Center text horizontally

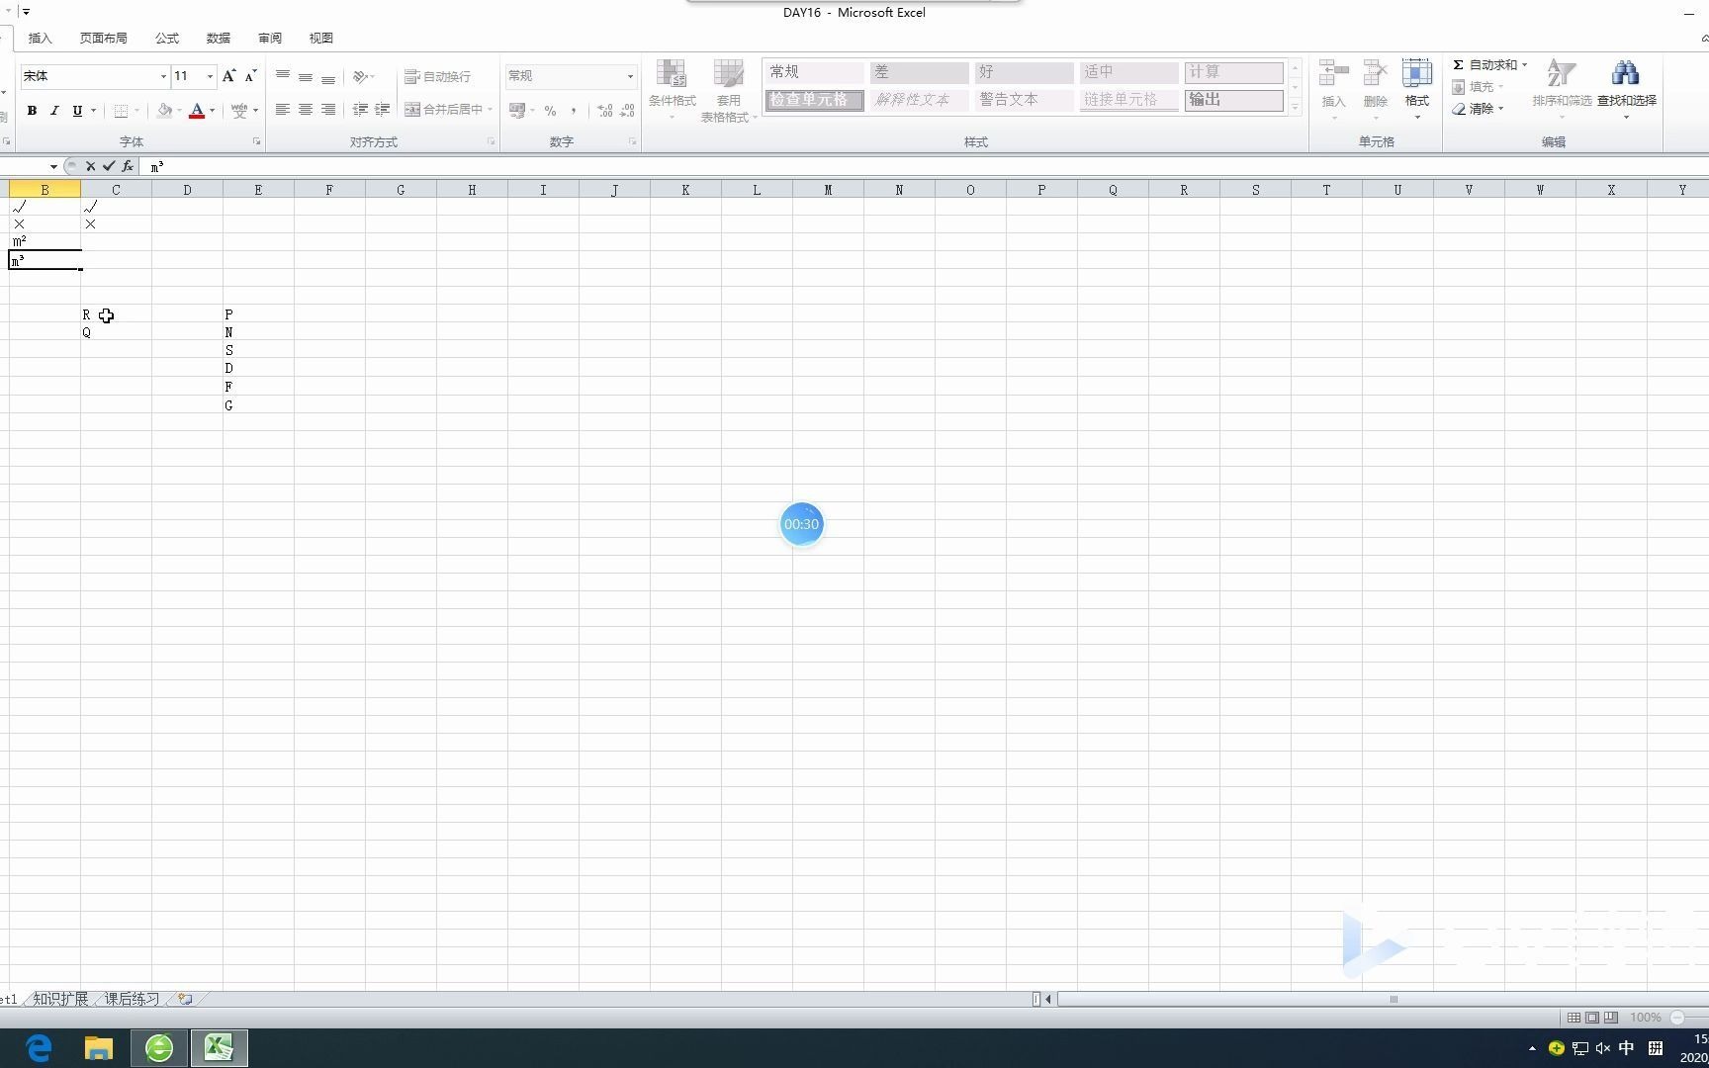click(306, 110)
